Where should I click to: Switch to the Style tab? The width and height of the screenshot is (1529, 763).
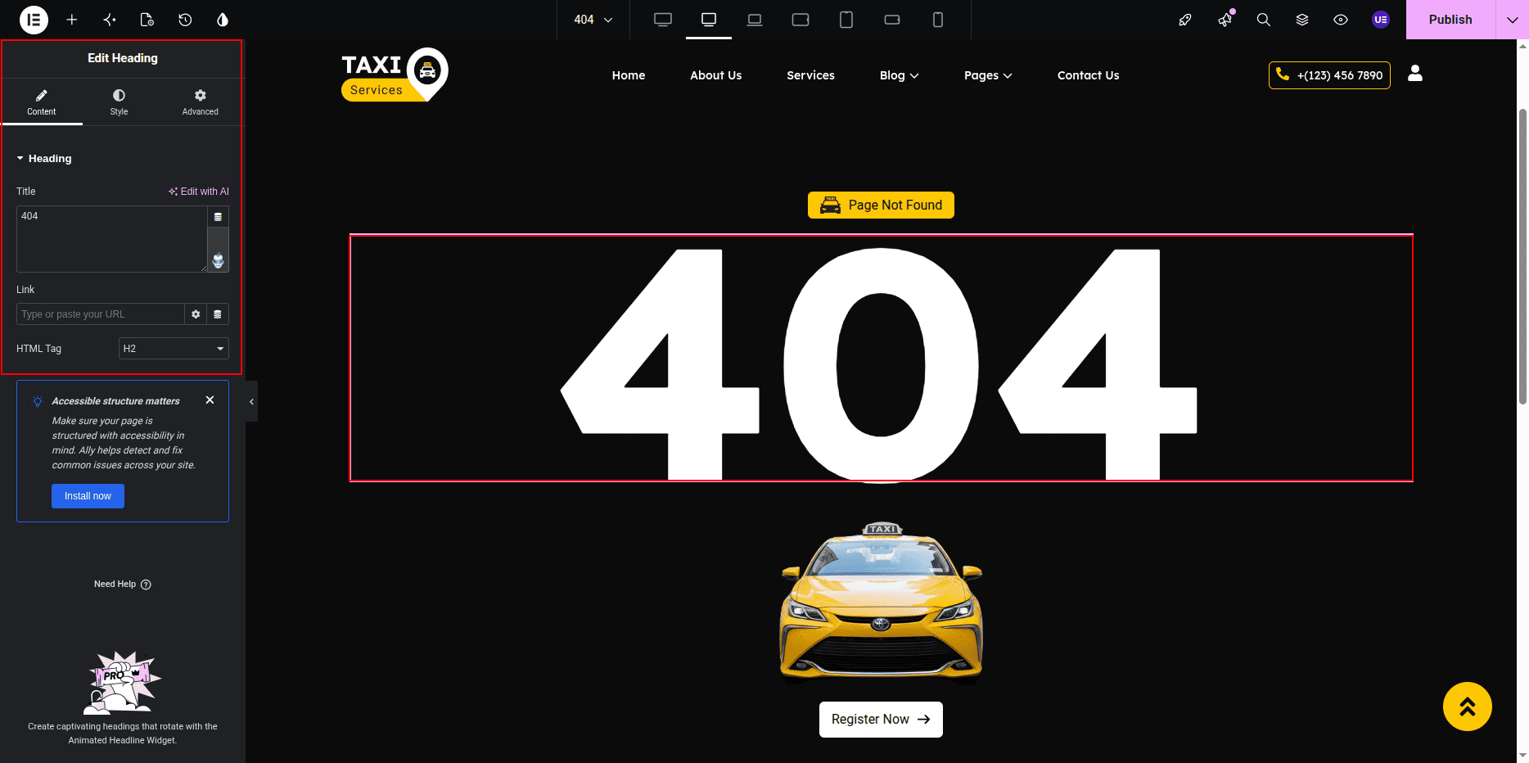(120, 102)
